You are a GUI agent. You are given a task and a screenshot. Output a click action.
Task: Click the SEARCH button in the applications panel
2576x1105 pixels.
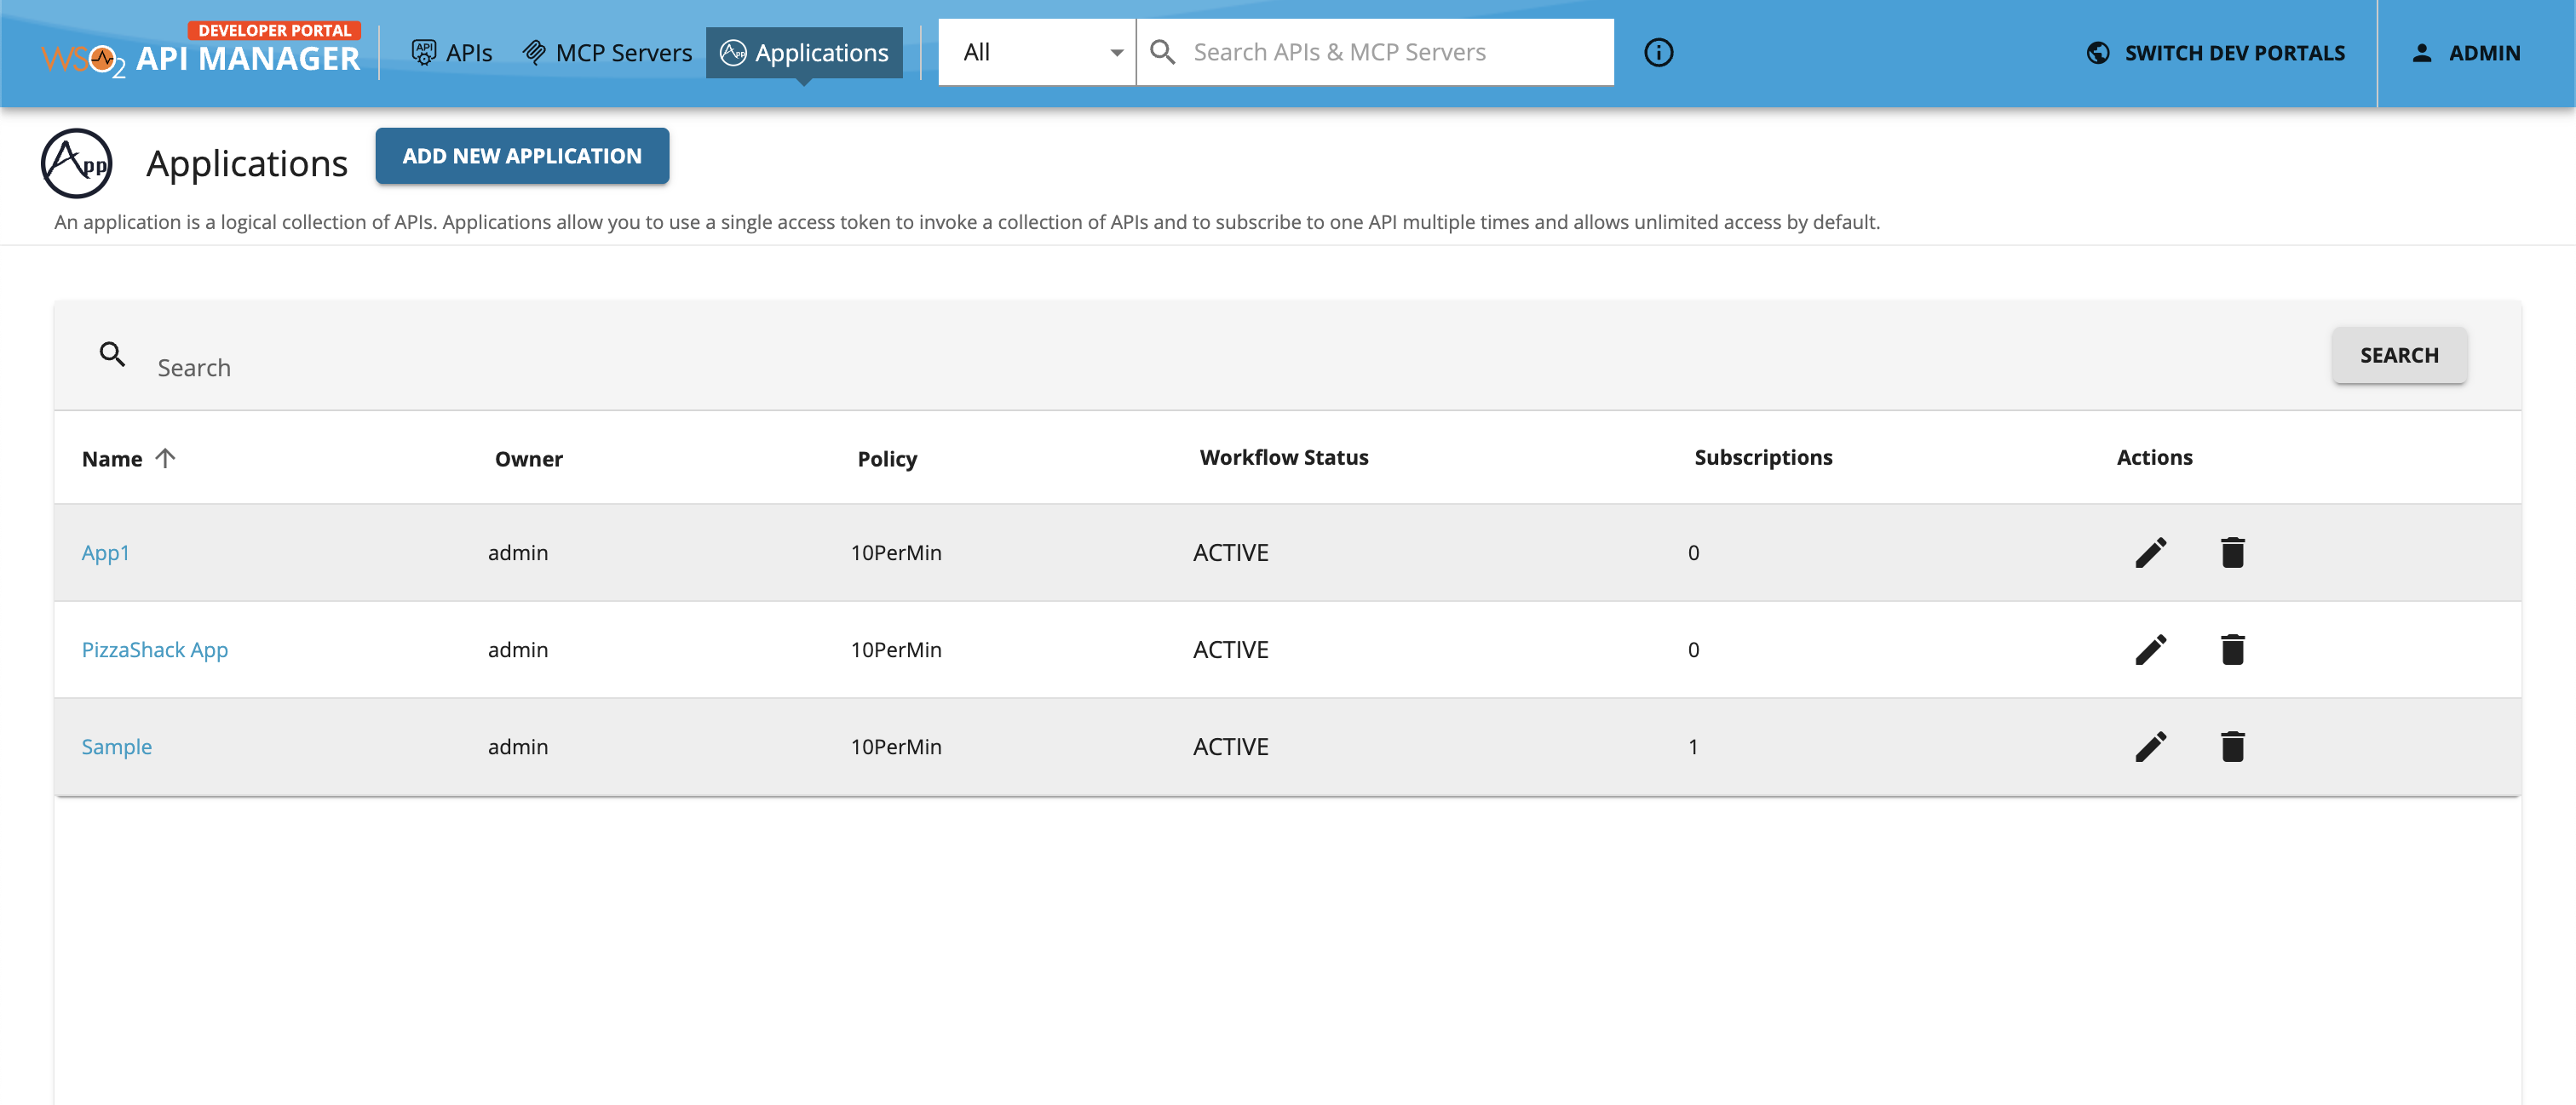pos(2399,355)
